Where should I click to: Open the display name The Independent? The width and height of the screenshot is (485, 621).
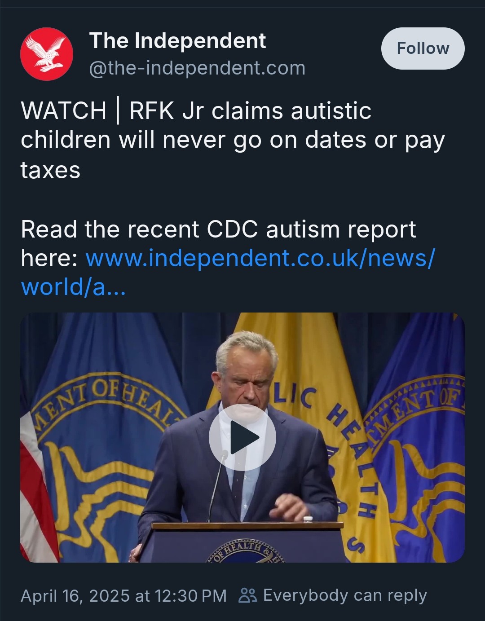[x=177, y=41]
